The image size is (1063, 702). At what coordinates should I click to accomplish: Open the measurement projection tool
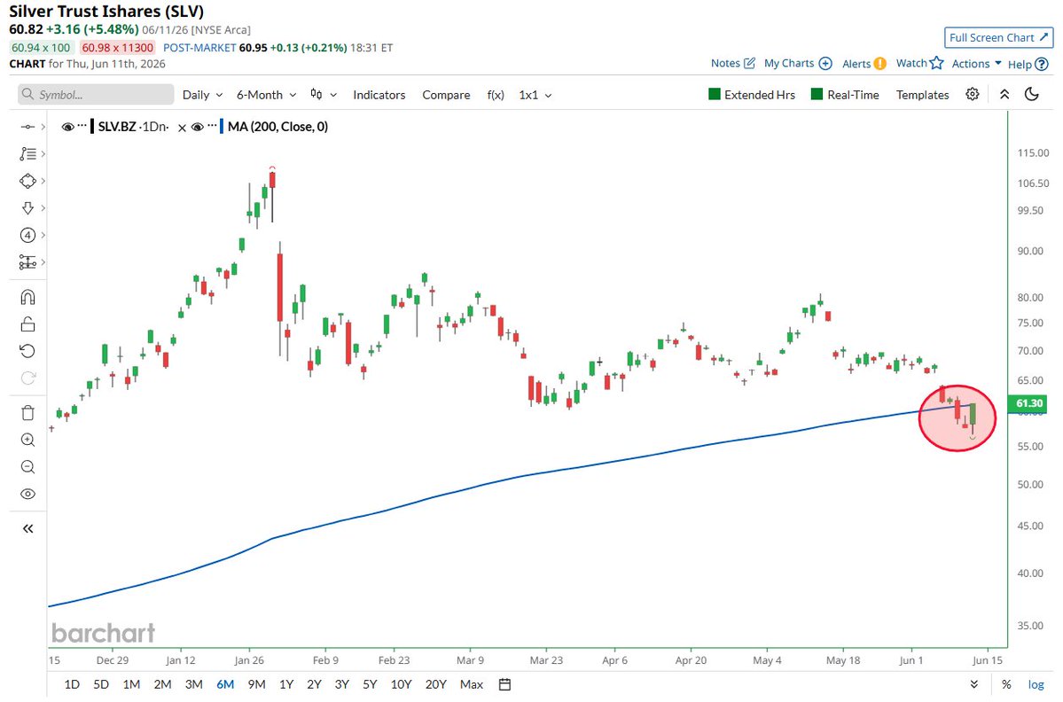[27, 262]
